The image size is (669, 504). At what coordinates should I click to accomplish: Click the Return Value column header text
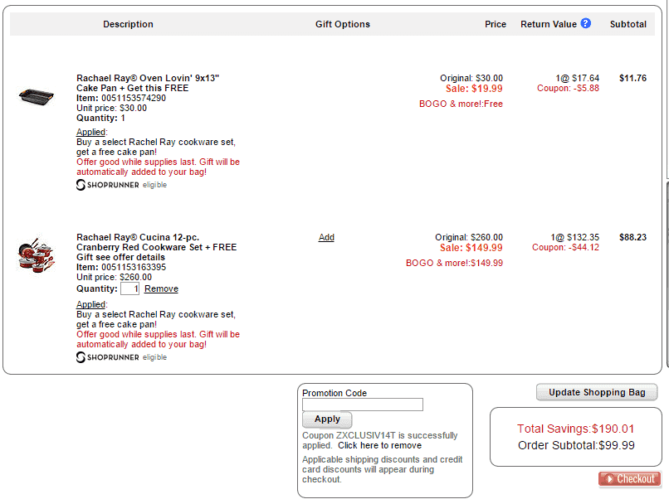click(549, 24)
